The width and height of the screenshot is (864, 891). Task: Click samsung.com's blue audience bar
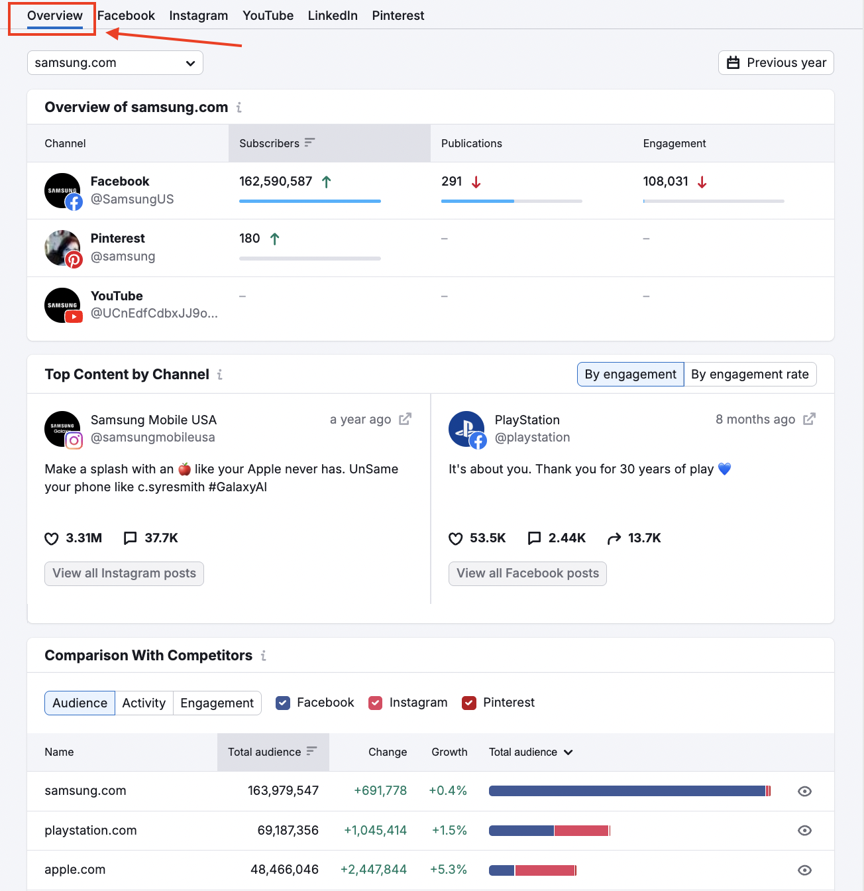coord(626,790)
